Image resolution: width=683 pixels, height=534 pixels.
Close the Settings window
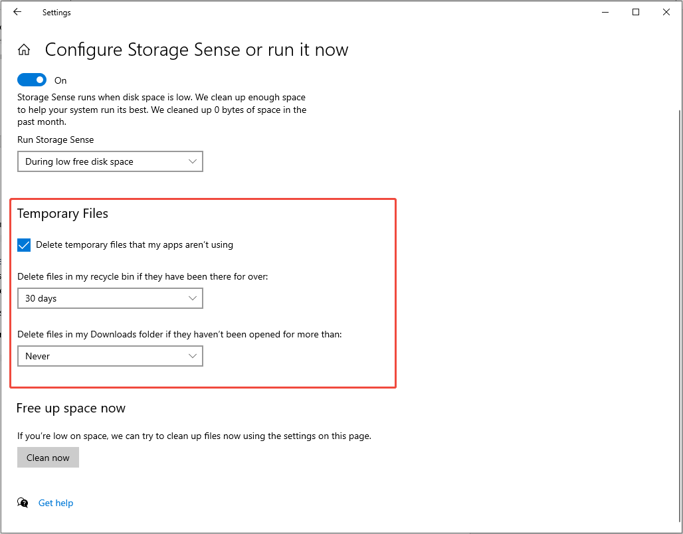coord(666,12)
